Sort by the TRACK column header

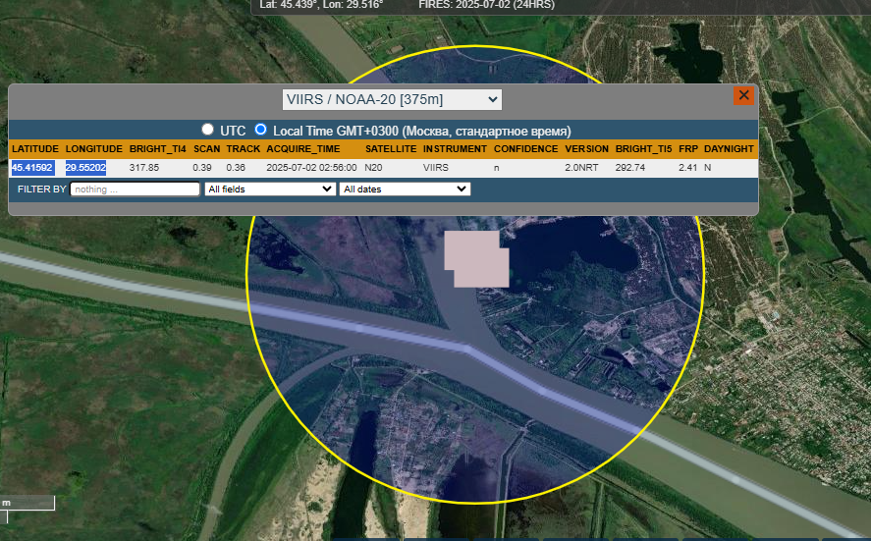point(244,149)
